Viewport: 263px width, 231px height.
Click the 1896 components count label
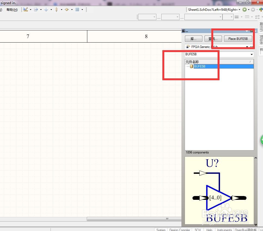[197, 152]
